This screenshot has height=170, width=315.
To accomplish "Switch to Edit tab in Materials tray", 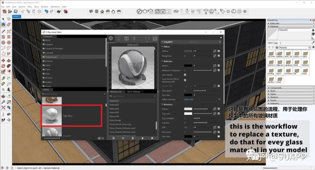I will [276, 43].
